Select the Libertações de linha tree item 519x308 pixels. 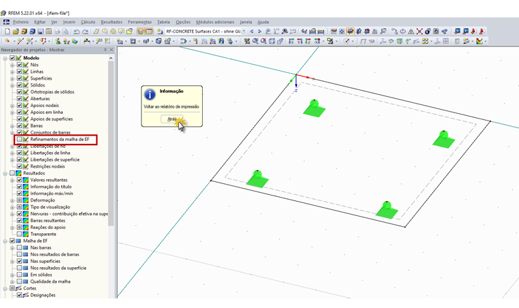pos(50,153)
